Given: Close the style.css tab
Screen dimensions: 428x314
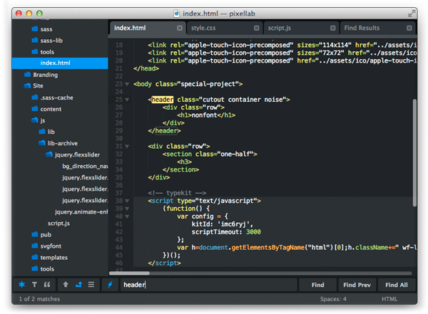Looking at the screenshot, I should tap(255, 28).
